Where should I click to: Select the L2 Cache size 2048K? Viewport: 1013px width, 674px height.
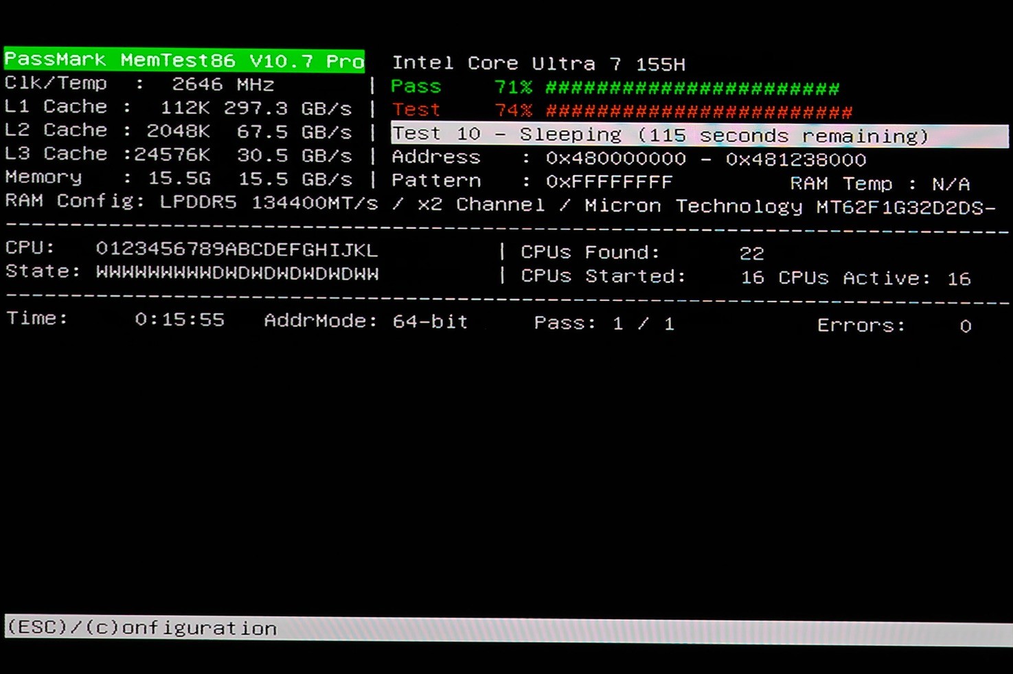(x=178, y=131)
